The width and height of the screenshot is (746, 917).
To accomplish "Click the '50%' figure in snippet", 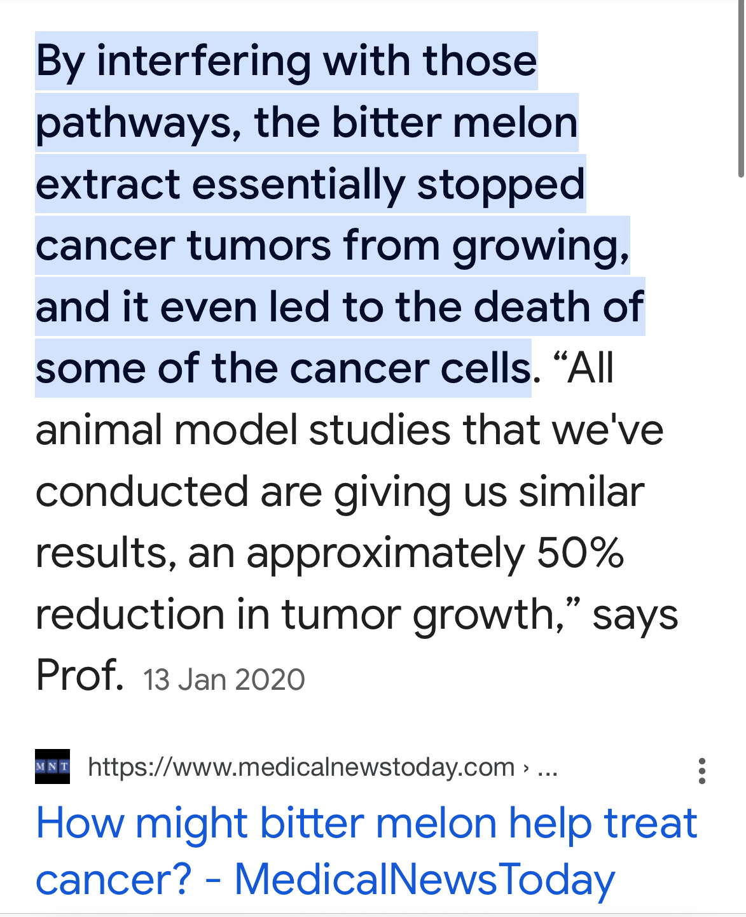I will (x=580, y=552).
